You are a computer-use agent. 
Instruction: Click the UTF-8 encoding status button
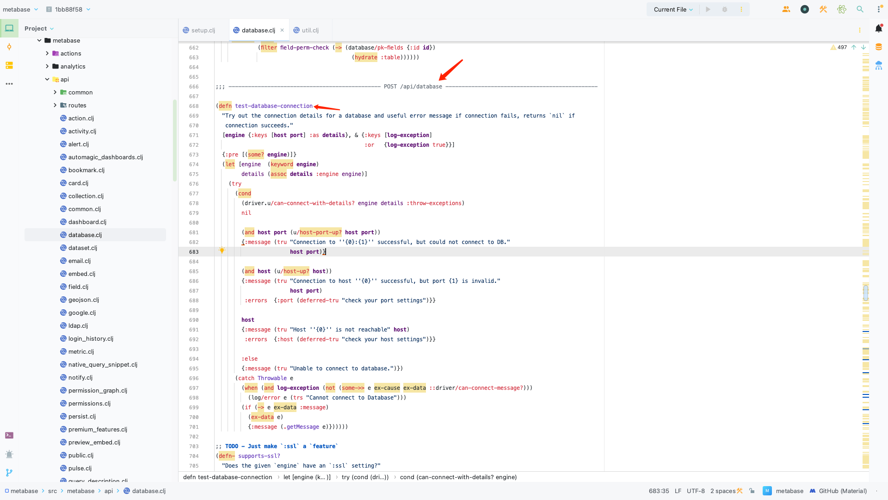pyautogui.click(x=696, y=491)
